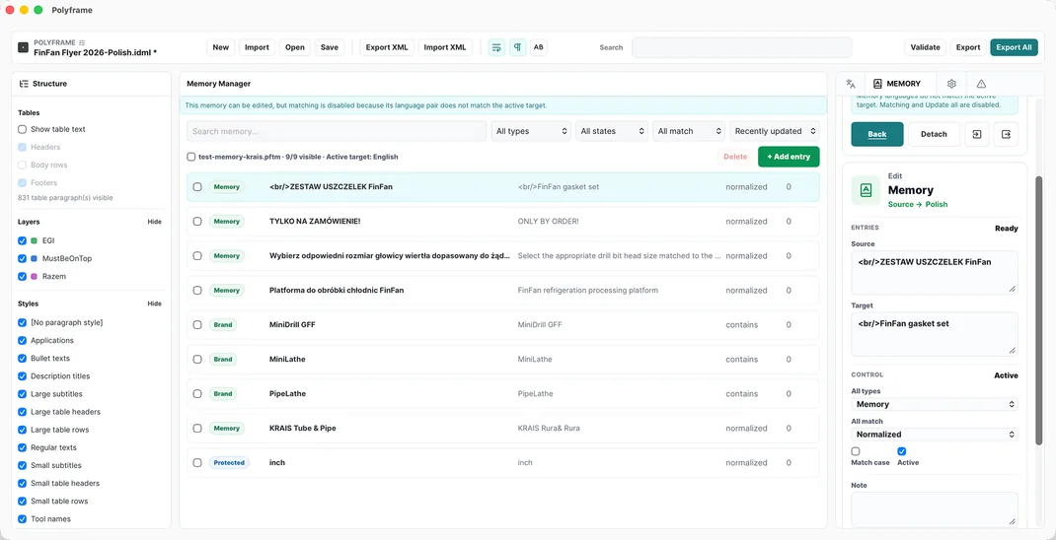Select the KRAIS Tube & Pipe entry
1056x540 pixels.
[503, 429]
